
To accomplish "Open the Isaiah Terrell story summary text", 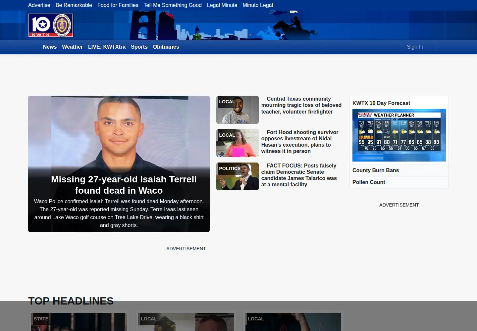I will (119, 213).
